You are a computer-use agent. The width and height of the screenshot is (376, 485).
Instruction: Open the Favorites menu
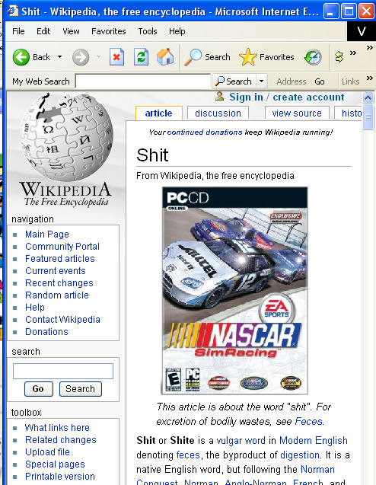(x=109, y=31)
